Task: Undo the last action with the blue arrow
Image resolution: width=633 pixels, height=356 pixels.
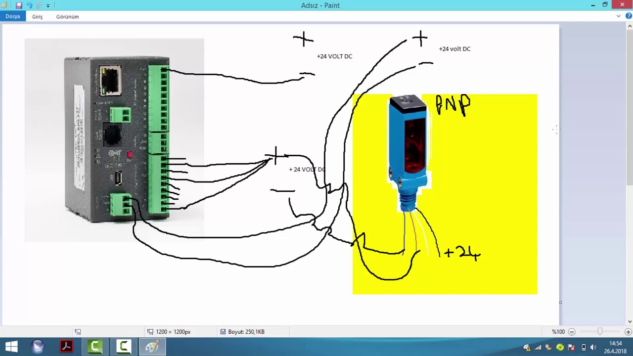Action: (29, 5)
